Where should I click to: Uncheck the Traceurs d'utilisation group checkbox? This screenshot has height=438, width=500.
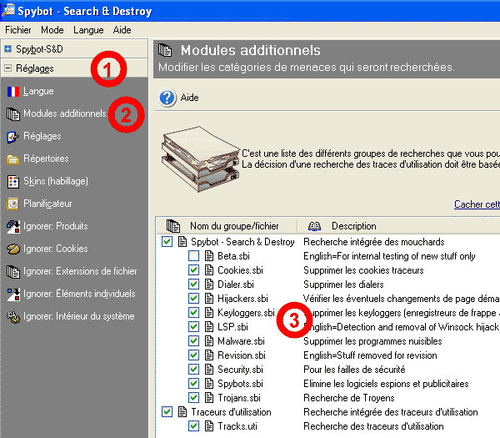coord(167,412)
